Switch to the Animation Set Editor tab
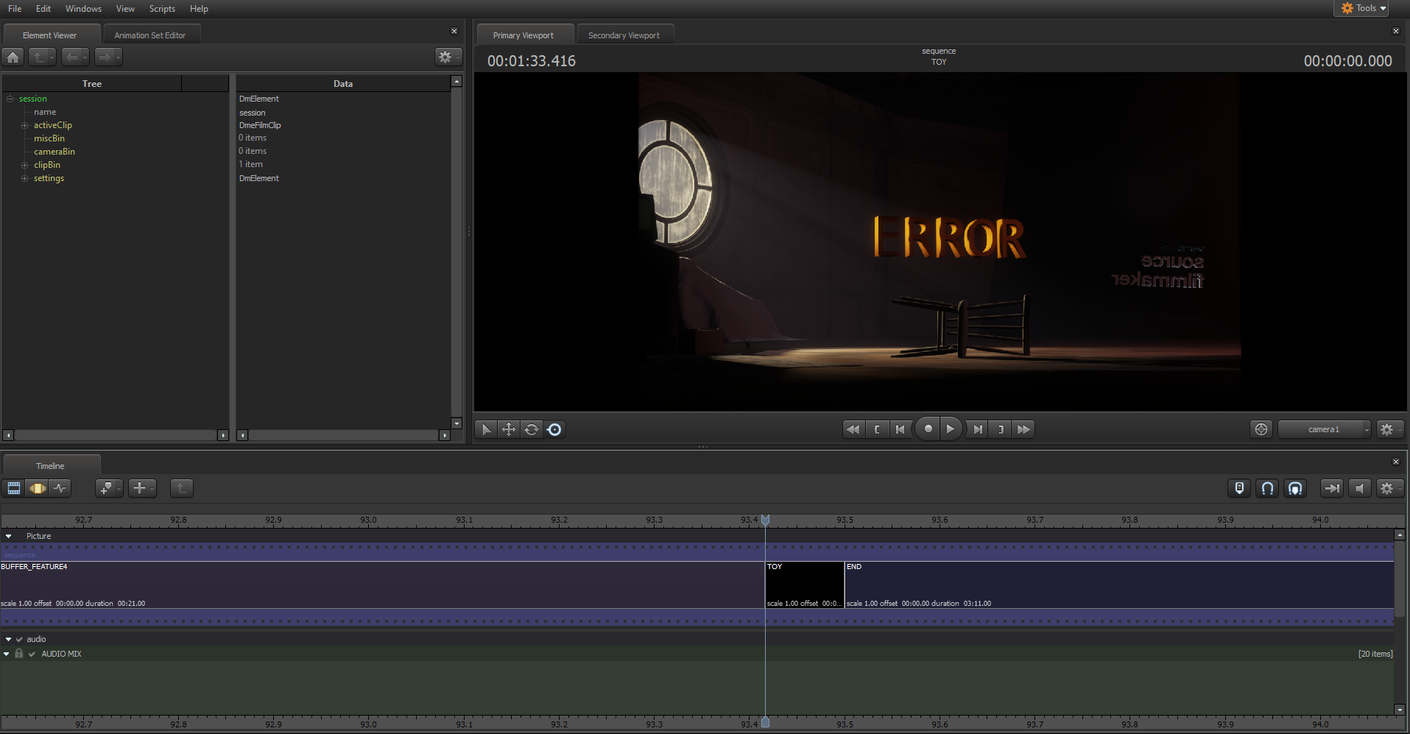 pyautogui.click(x=150, y=35)
